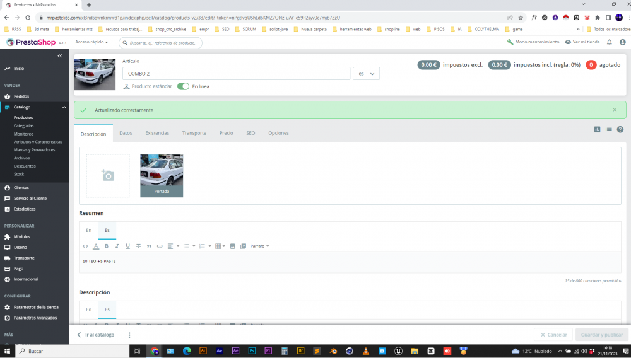
Task: Select the Descripción tab
Action: point(93,134)
